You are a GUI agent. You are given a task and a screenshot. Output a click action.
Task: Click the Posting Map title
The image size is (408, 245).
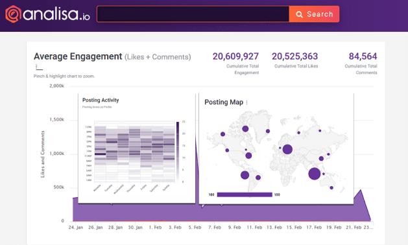224,102
